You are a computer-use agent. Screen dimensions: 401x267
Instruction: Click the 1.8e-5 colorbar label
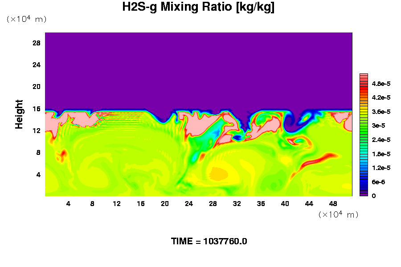[x=381, y=154]
